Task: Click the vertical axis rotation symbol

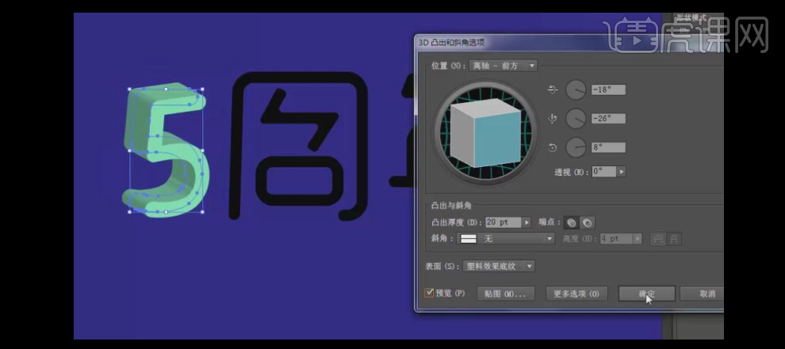Action: [553, 119]
